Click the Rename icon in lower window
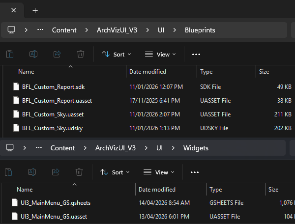 (x=32, y=172)
